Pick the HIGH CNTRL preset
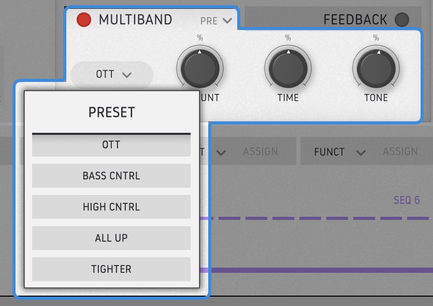 pyautogui.click(x=111, y=207)
